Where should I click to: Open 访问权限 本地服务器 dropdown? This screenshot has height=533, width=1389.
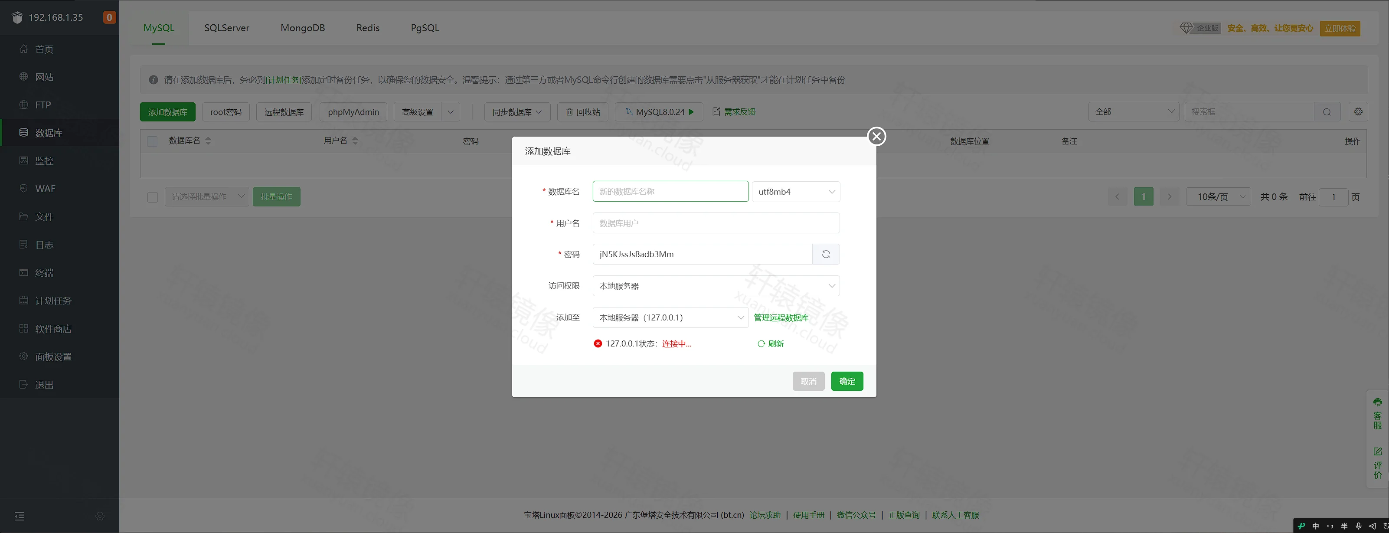point(716,286)
